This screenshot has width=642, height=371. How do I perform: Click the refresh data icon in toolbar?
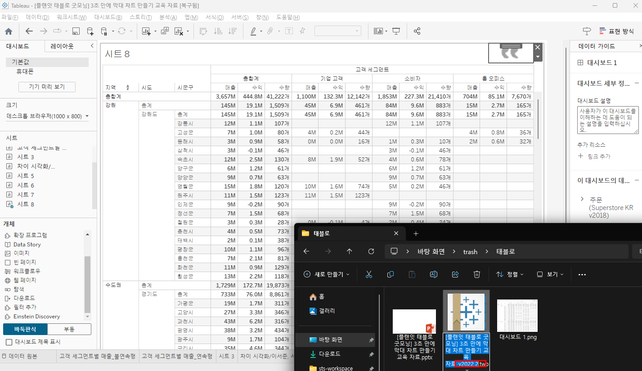point(121,31)
